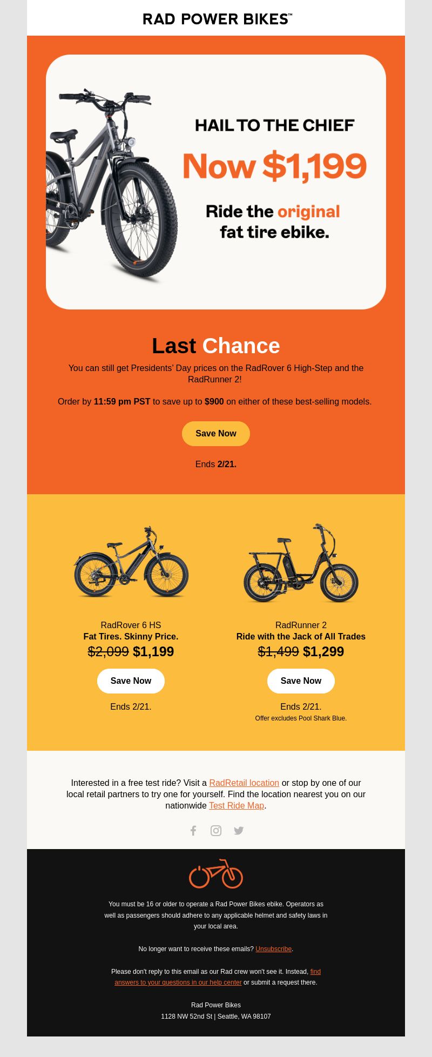Screen dimensions: 432x1057
Task: Open the Instagram social icon
Action: (x=216, y=831)
